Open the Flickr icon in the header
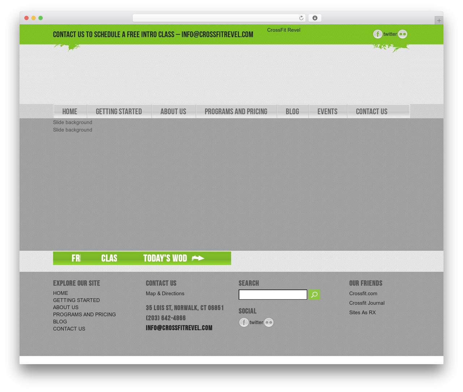Image resolution: width=463 pixels, height=392 pixels. click(403, 34)
